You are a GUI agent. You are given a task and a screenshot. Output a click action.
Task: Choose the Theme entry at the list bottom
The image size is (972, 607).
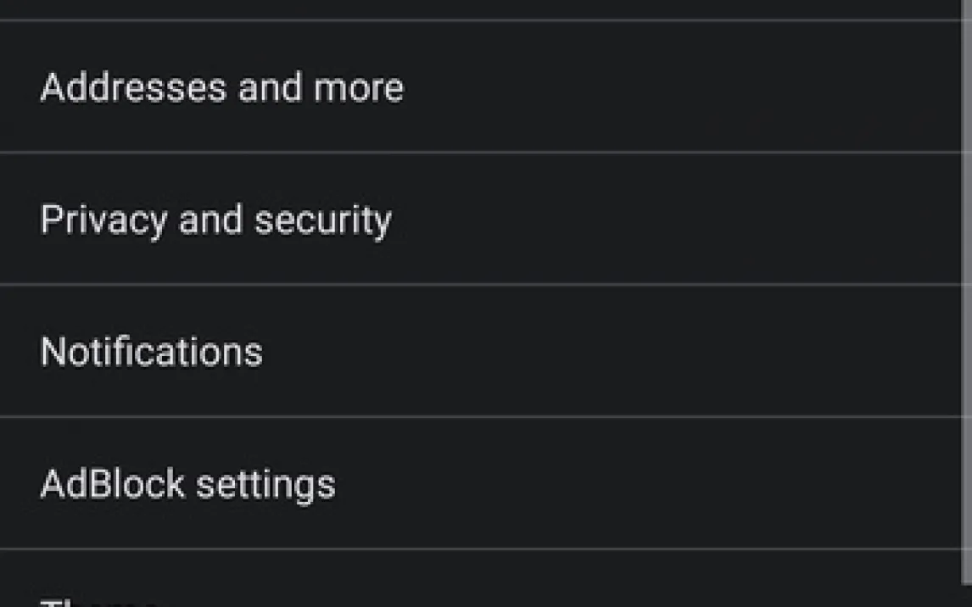(x=102, y=600)
